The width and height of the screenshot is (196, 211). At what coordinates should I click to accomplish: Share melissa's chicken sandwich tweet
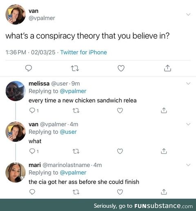(164, 110)
